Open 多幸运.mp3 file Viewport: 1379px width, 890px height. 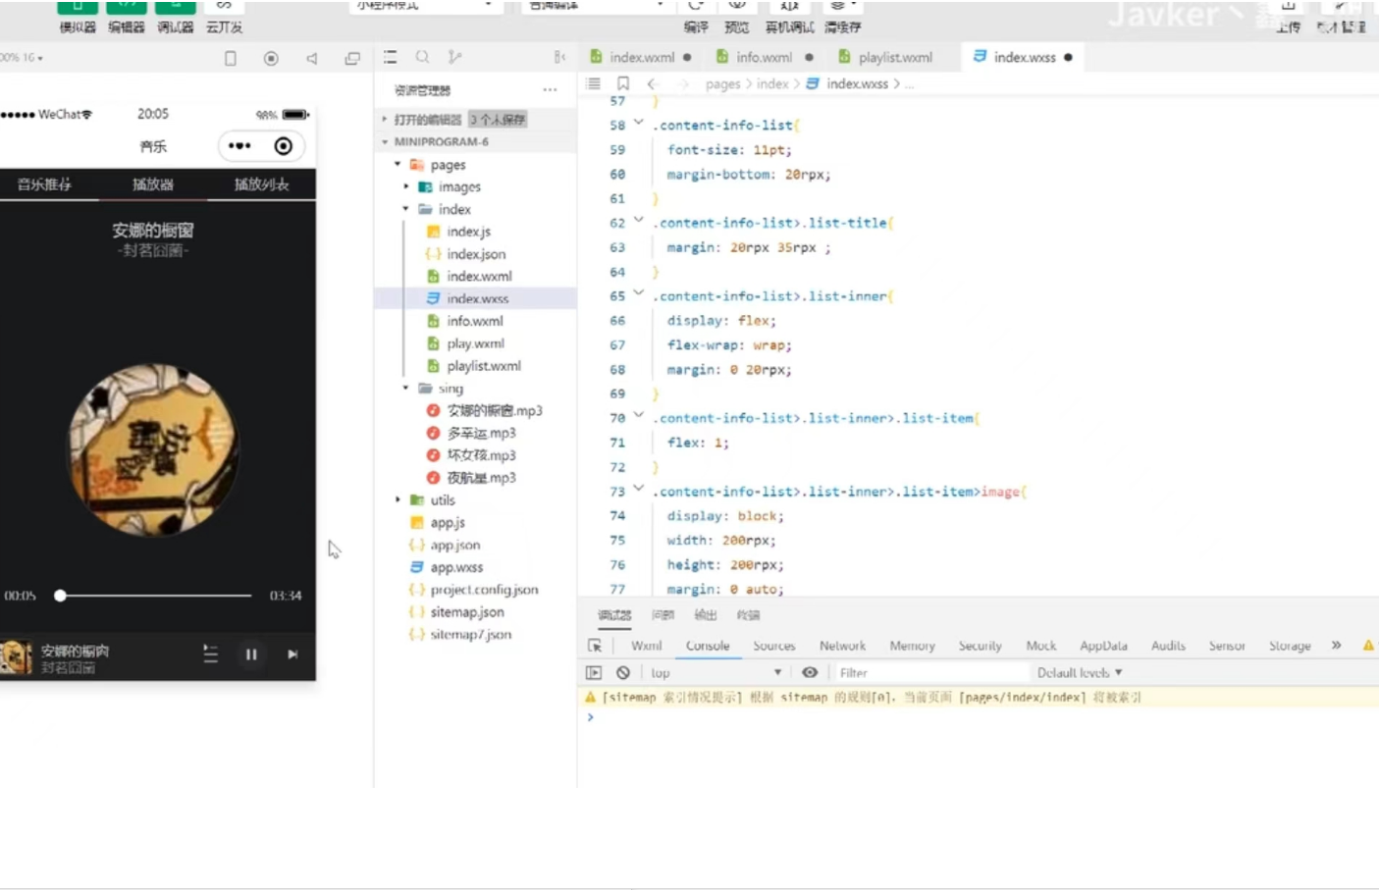tap(481, 433)
